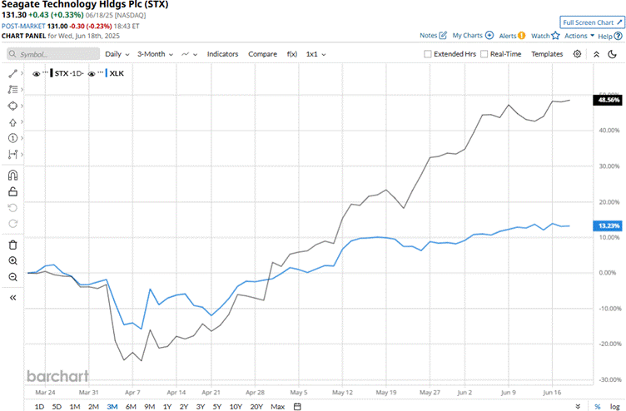Image resolution: width=626 pixels, height=411 pixels.
Task: Select the trend line drawing tool
Action: pyautogui.click(x=12, y=73)
